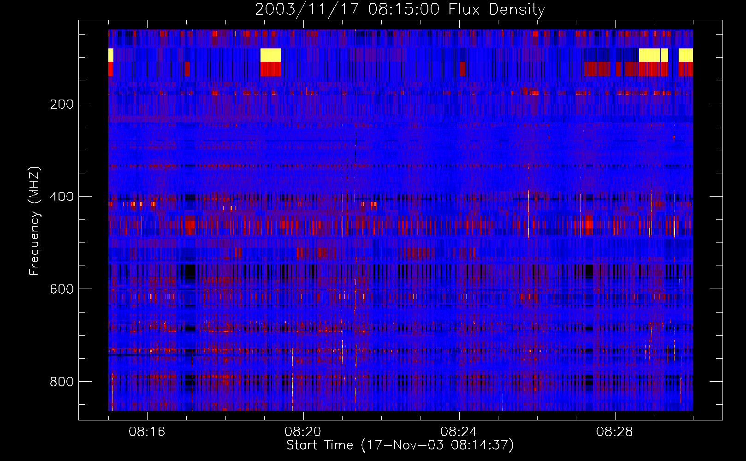Select the 08:16 time tick label

(147, 432)
